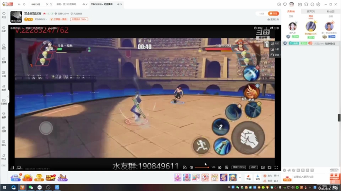The image size is (341, 191).
Task: Refresh the page with the reload icon
Action: point(24,4)
